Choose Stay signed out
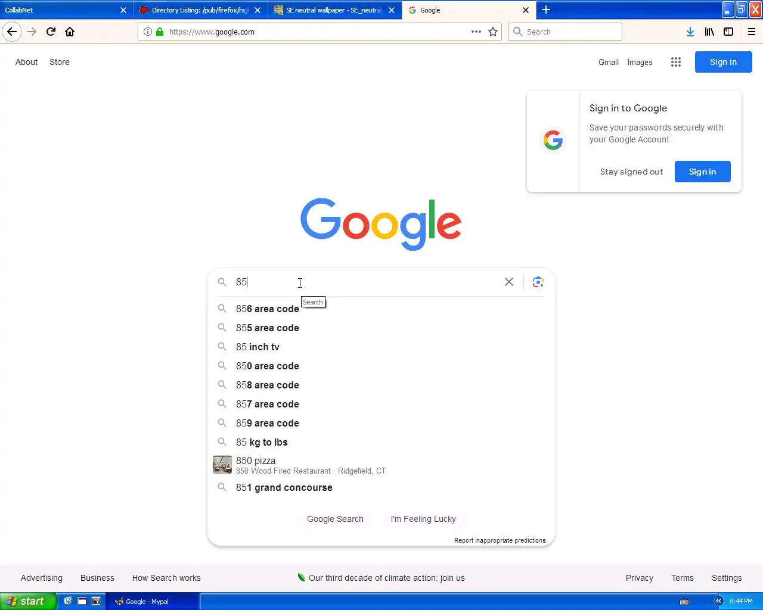The image size is (763, 610). pyautogui.click(x=631, y=172)
